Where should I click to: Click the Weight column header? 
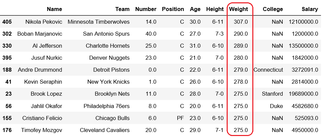238,9
